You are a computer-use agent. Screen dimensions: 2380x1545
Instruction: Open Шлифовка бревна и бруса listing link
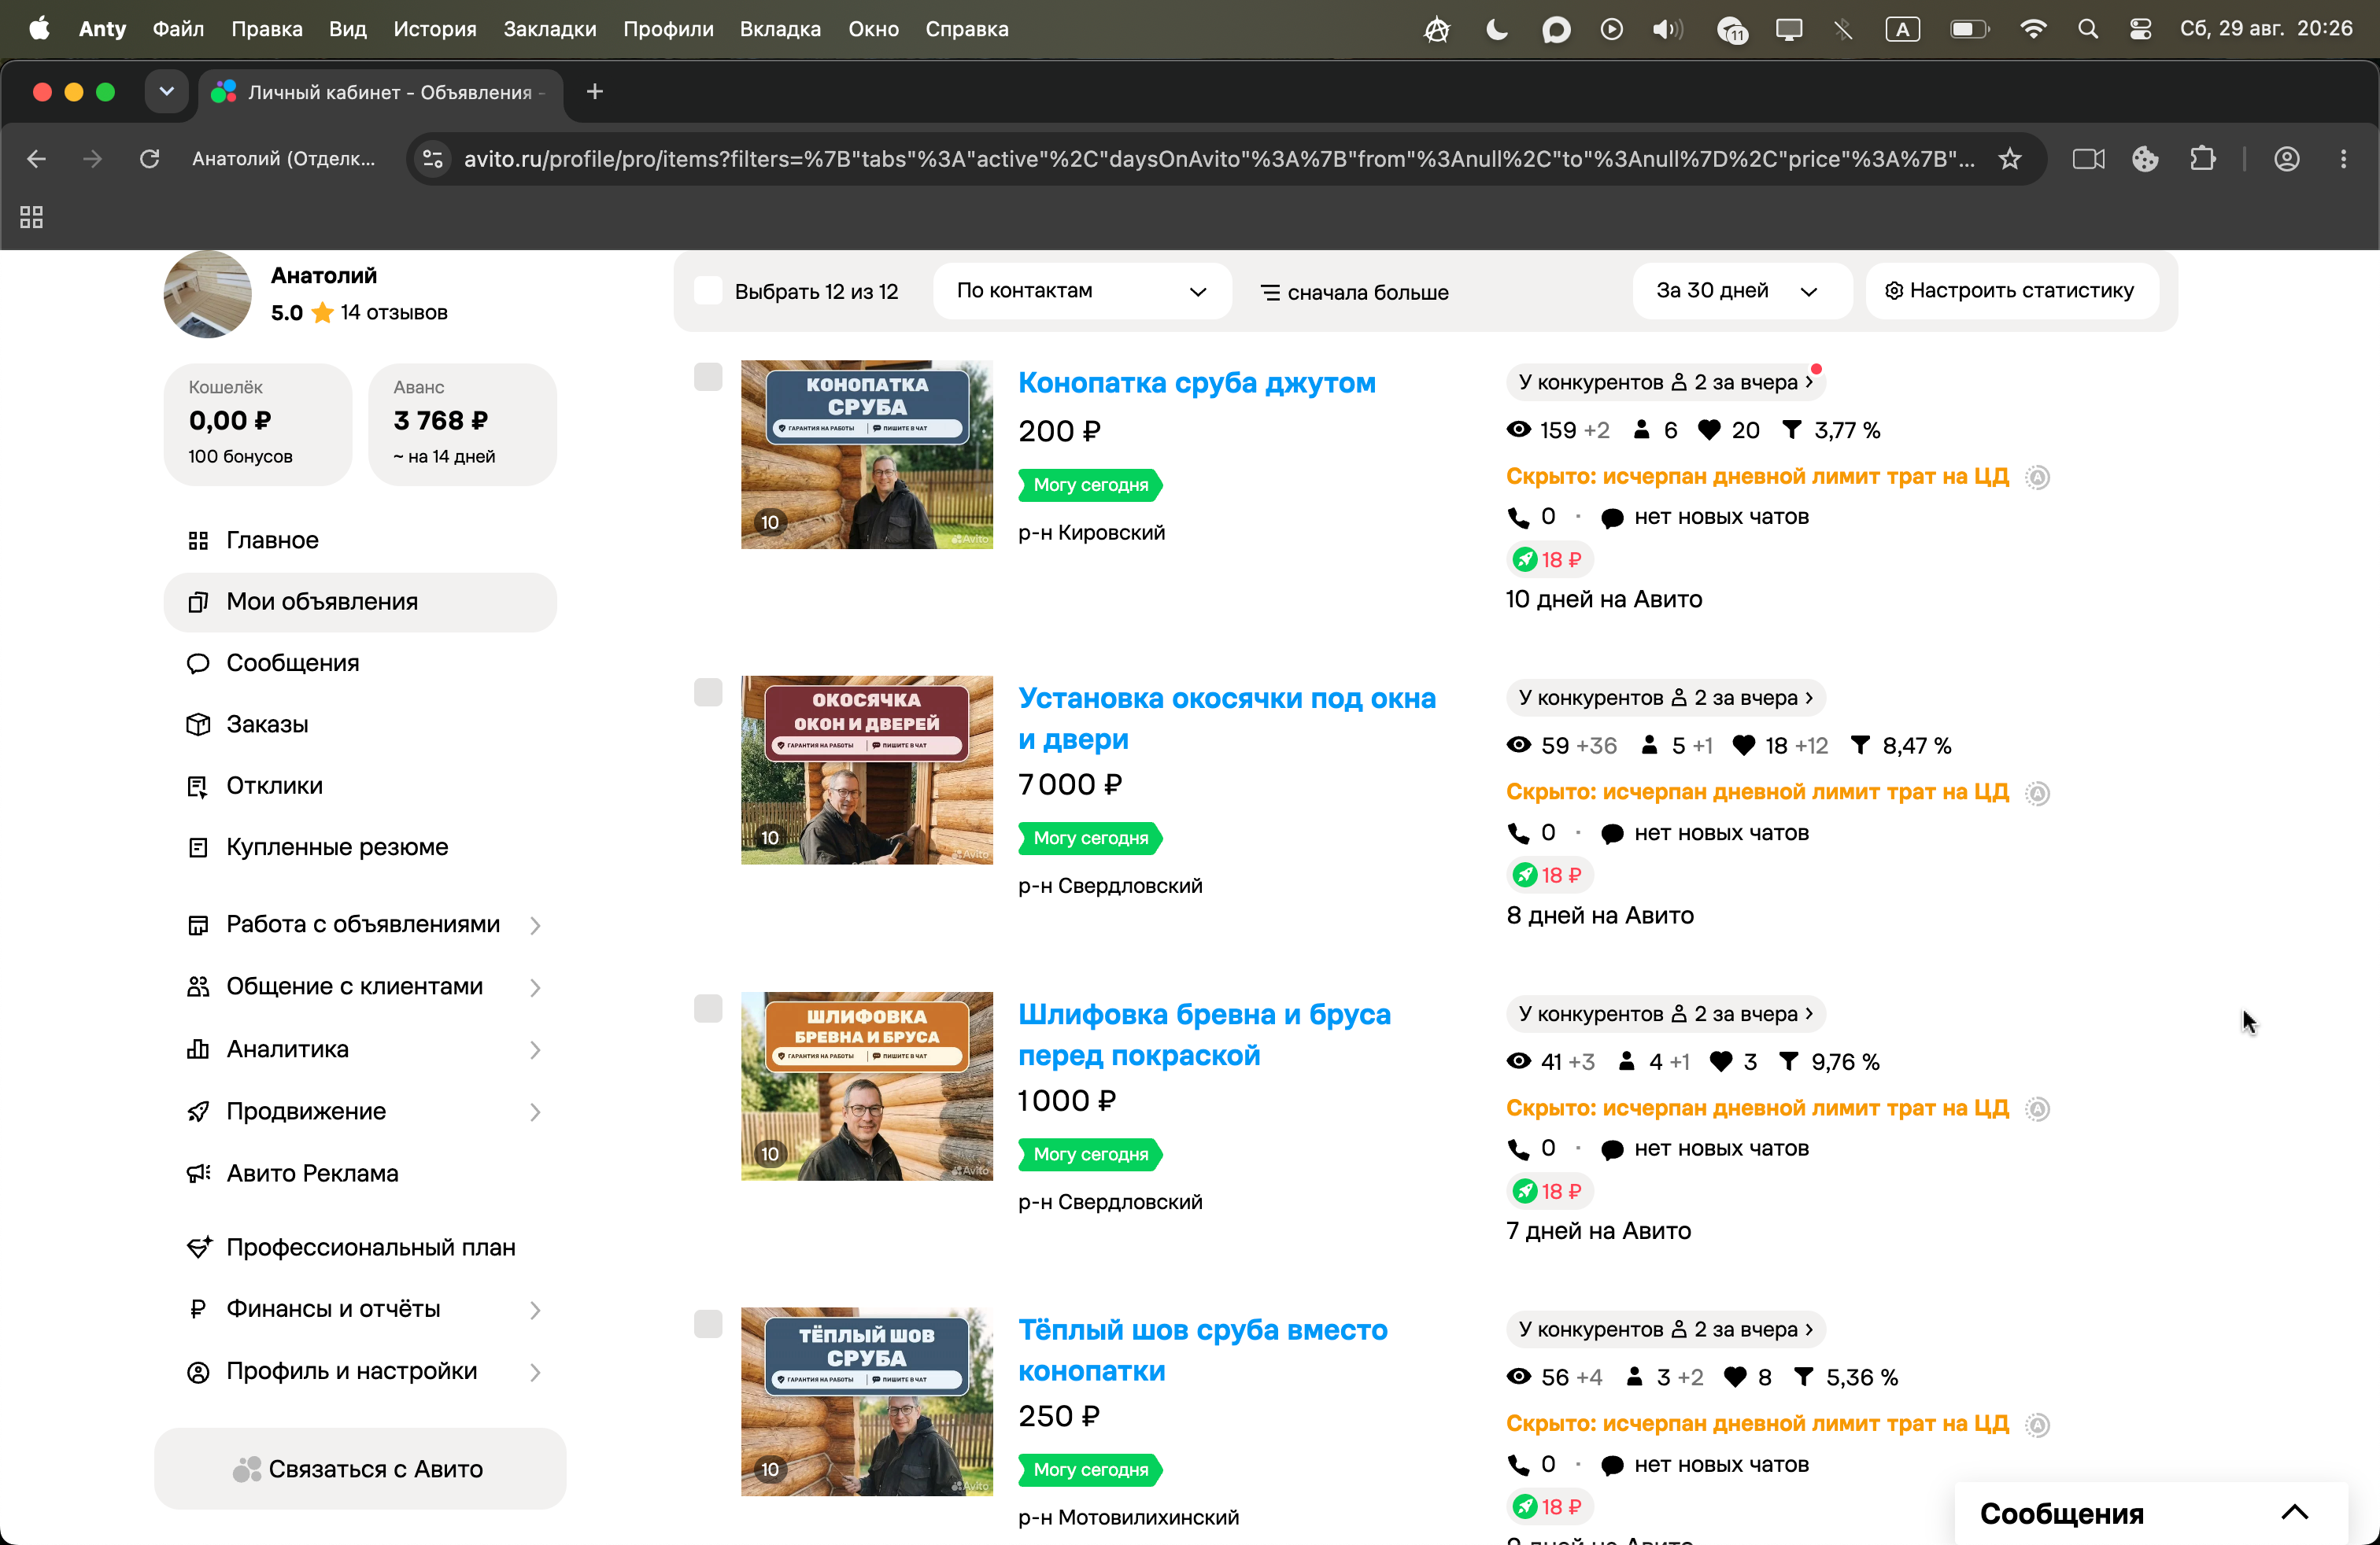pyautogui.click(x=1205, y=1034)
